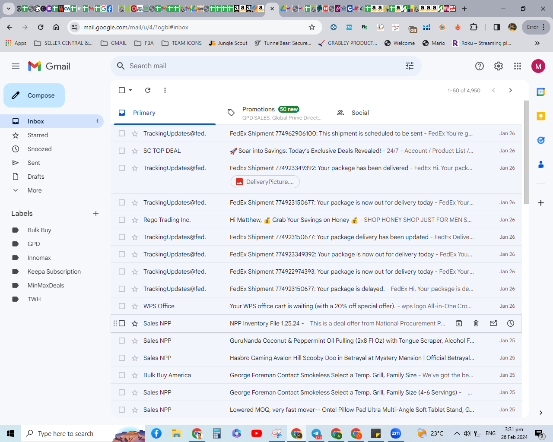Image resolution: width=553 pixels, height=442 pixels.
Task: Open Chrome Extensions puzzle icon
Action: tap(474, 27)
